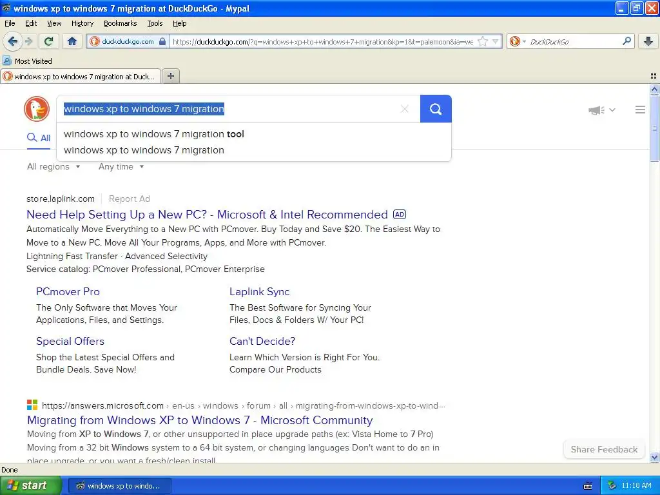Open the megaphone feedback icon

tap(596, 110)
